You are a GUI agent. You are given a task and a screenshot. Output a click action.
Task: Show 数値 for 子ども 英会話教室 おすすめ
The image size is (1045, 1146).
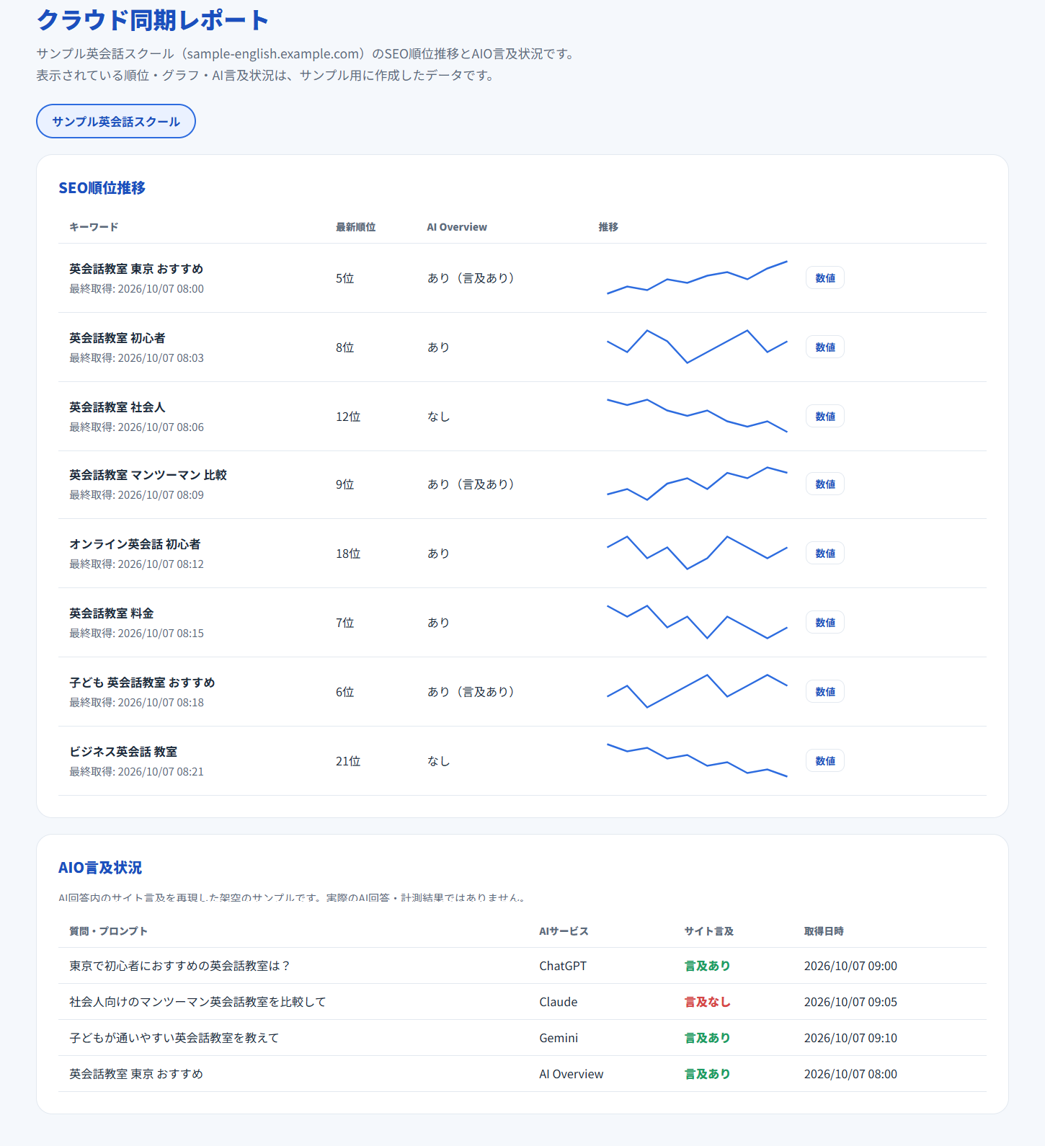(x=825, y=692)
